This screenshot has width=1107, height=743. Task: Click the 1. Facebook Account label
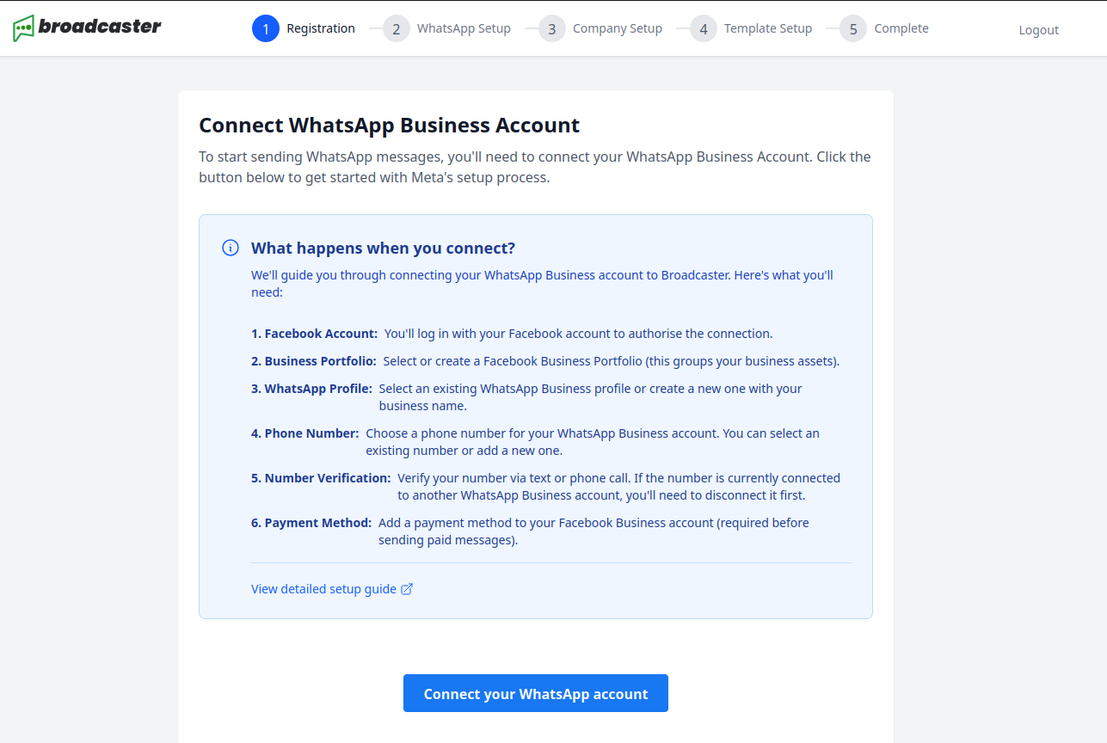click(x=315, y=334)
